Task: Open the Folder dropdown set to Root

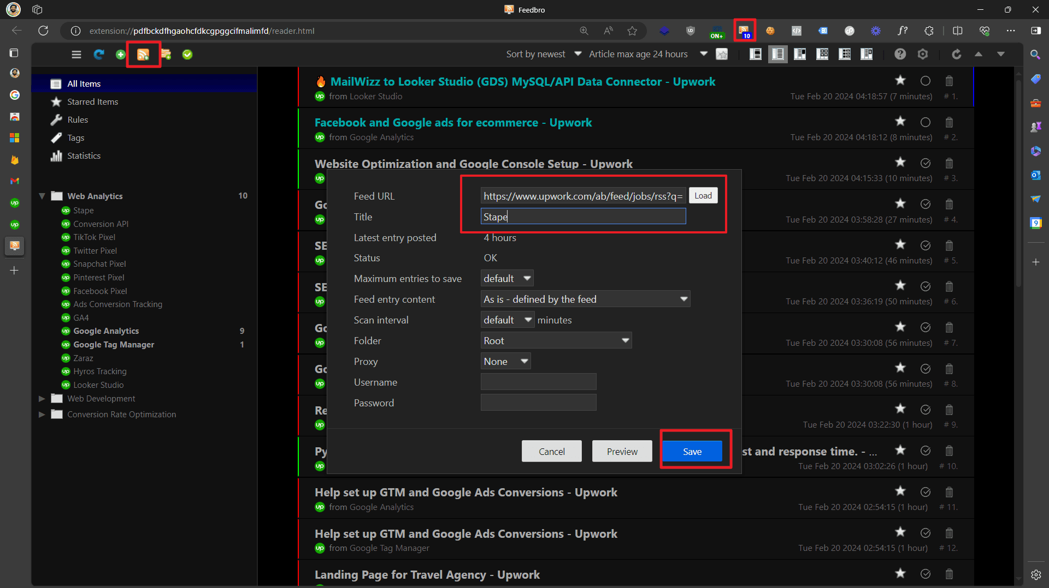Action: pos(556,341)
